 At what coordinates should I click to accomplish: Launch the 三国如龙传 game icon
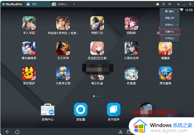coord(131,48)
